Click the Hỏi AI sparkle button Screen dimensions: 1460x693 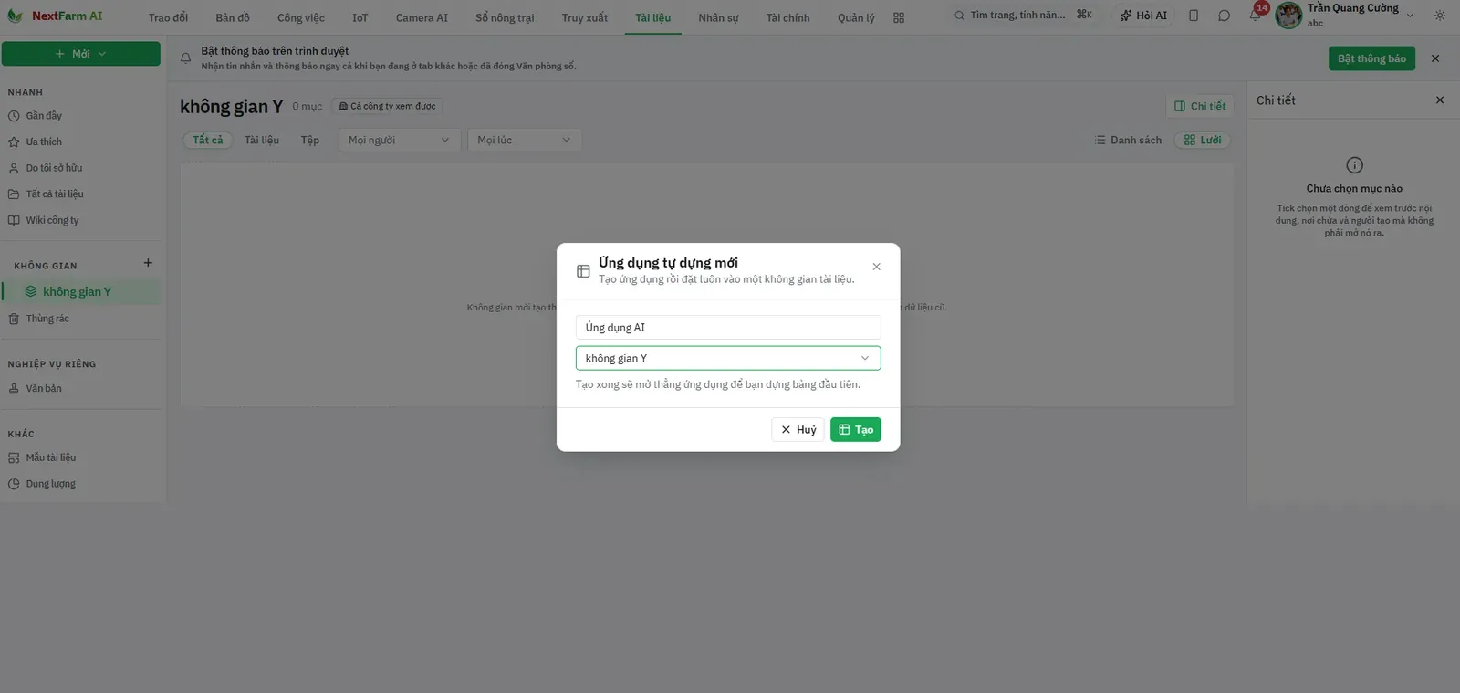tap(1143, 16)
